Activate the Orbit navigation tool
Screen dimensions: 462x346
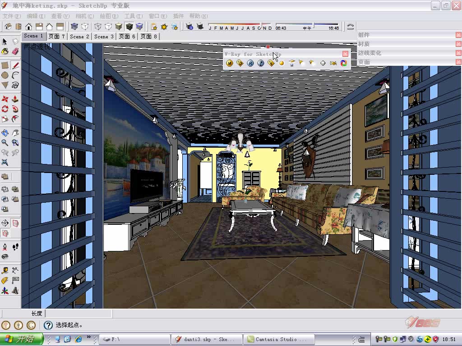(x=5, y=133)
